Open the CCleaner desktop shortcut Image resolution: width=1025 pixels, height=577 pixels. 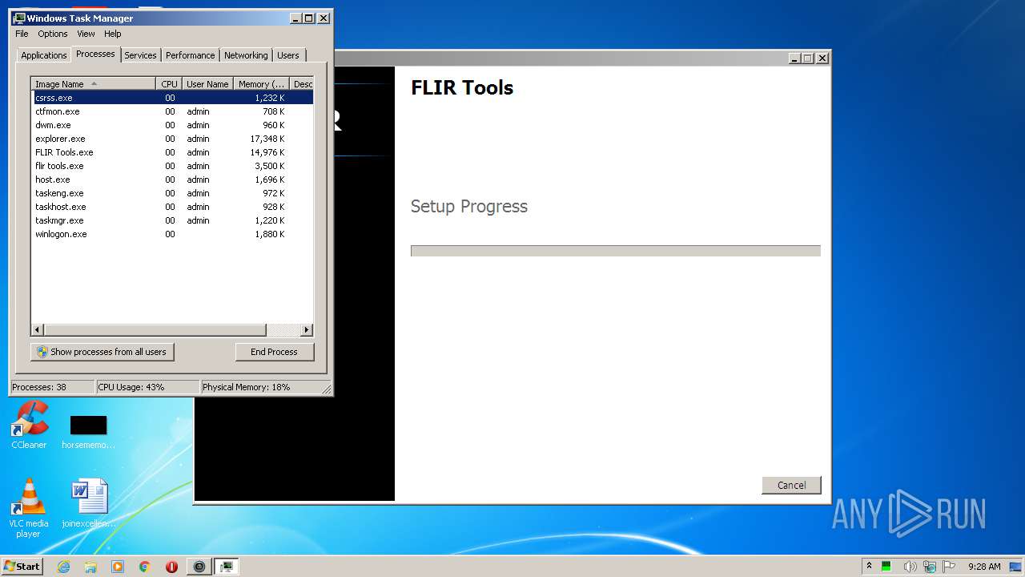(x=30, y=426)
